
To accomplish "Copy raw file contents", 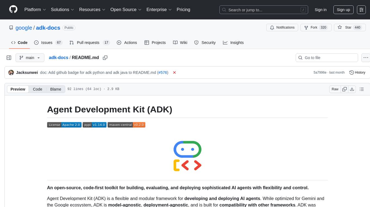I will click(344, 89).
